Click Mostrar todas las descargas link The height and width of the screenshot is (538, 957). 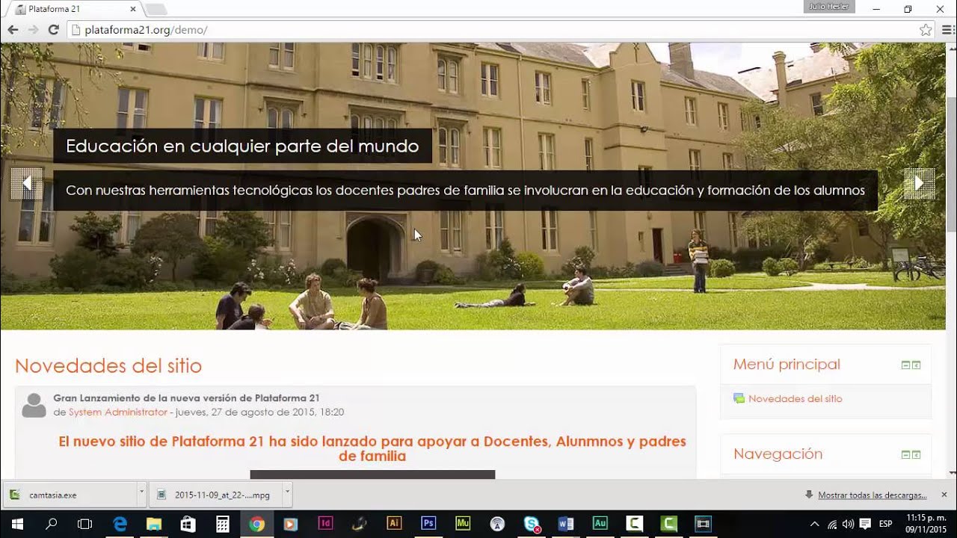(x=873, y=495)
